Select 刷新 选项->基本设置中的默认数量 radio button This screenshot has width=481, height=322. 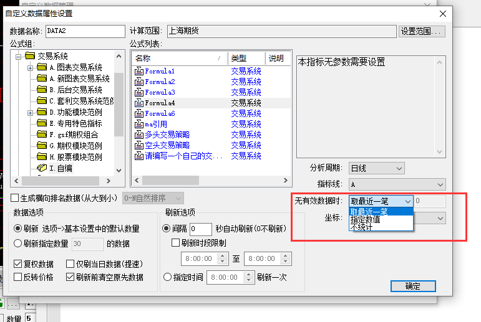click(x=18, y=229)
